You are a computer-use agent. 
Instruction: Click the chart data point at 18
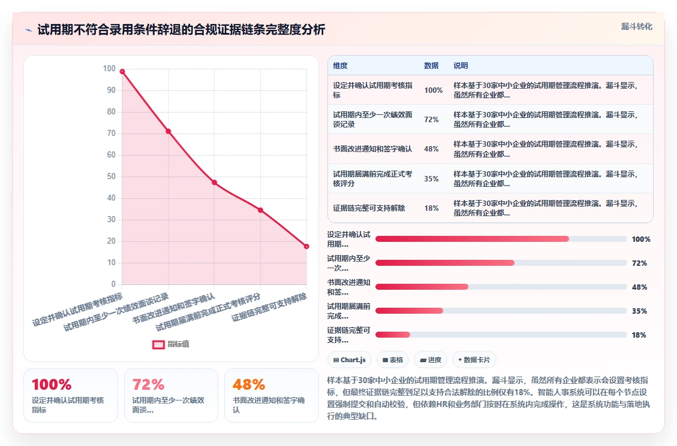point(306,247)
